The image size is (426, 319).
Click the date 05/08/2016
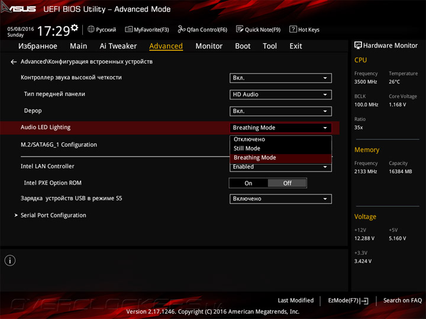[20, 29]
